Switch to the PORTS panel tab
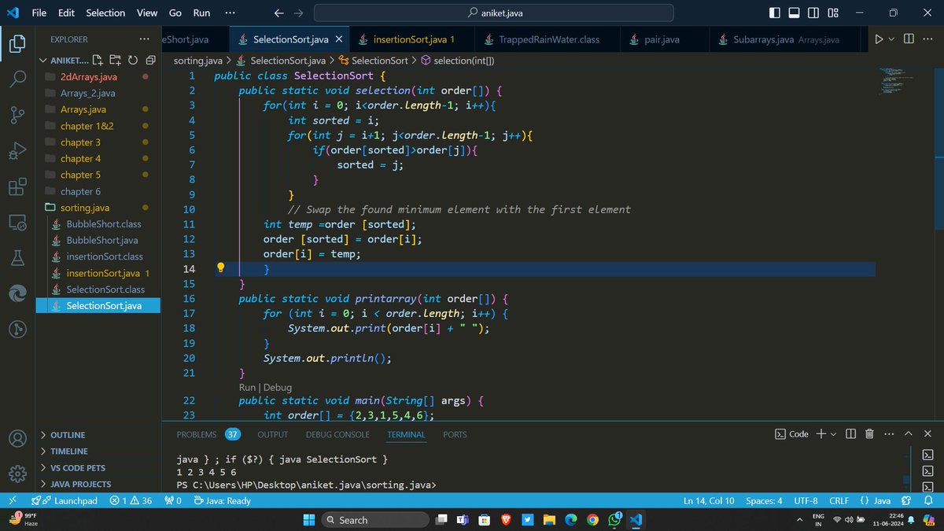The width and height of the screenshot is (944, 531). click(x=455, y=434)
